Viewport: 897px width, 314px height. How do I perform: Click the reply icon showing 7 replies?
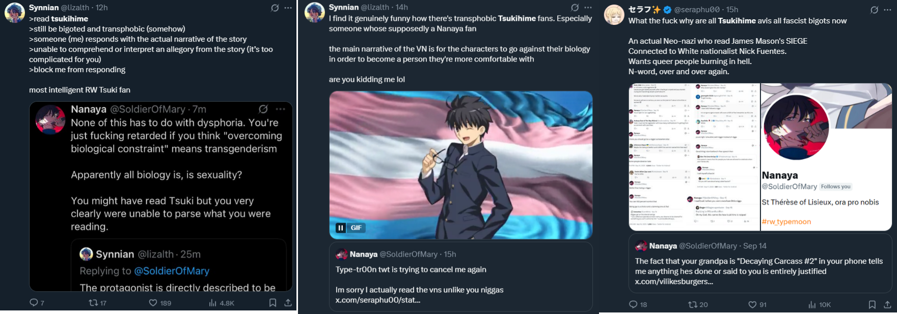coord(34,303)
